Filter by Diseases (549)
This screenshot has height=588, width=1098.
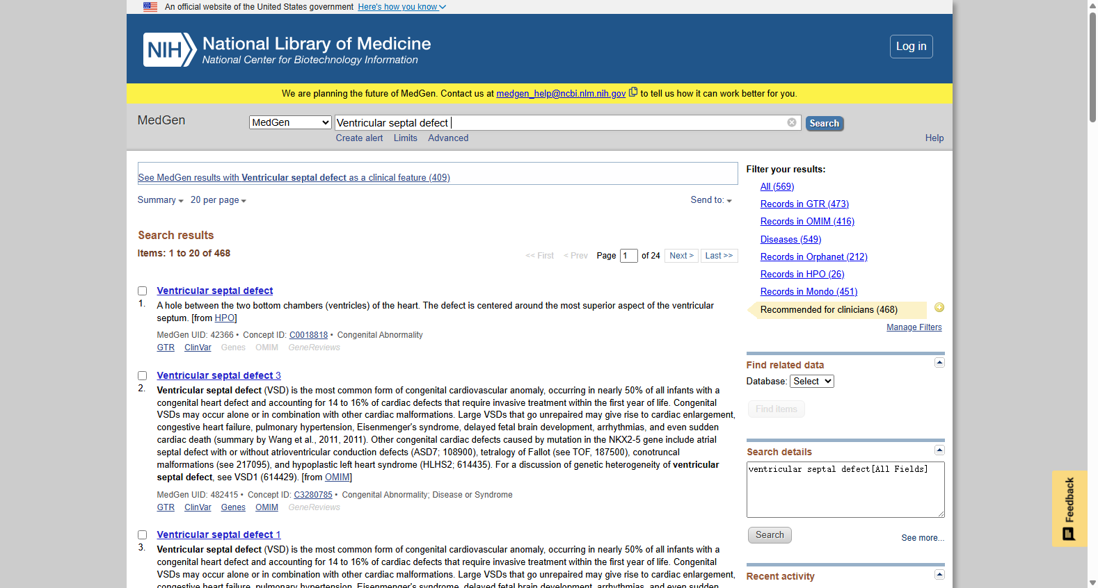tap(790, 240)
